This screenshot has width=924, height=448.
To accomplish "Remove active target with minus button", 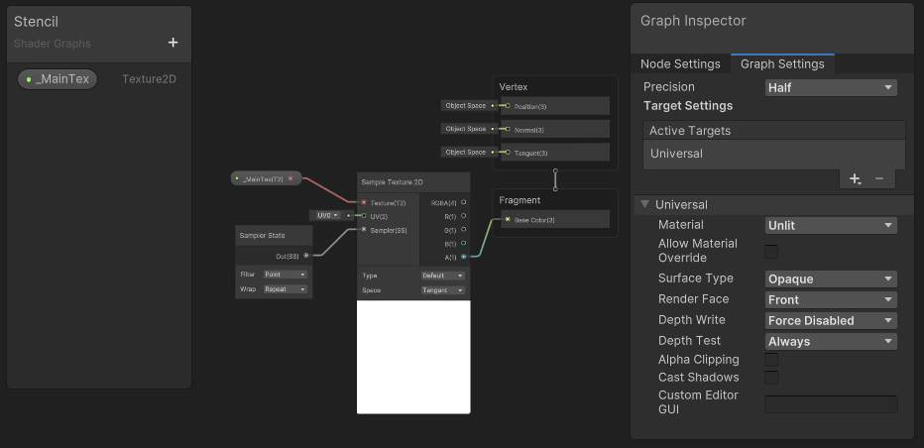I will 879,178.
